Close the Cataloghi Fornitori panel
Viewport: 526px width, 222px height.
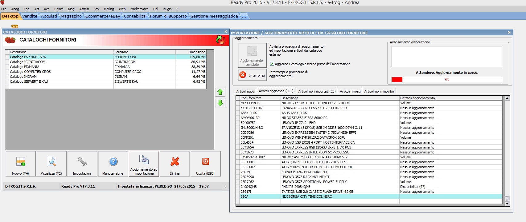tap(226, 32)
